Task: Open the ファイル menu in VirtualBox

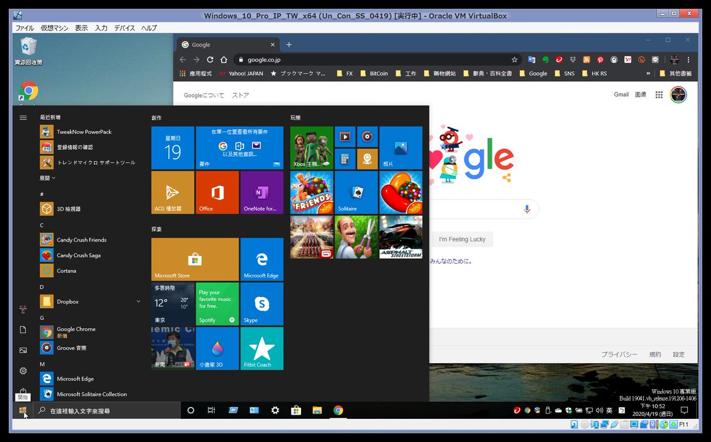Action: pos(24,28)
